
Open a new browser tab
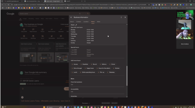point(85,1)
